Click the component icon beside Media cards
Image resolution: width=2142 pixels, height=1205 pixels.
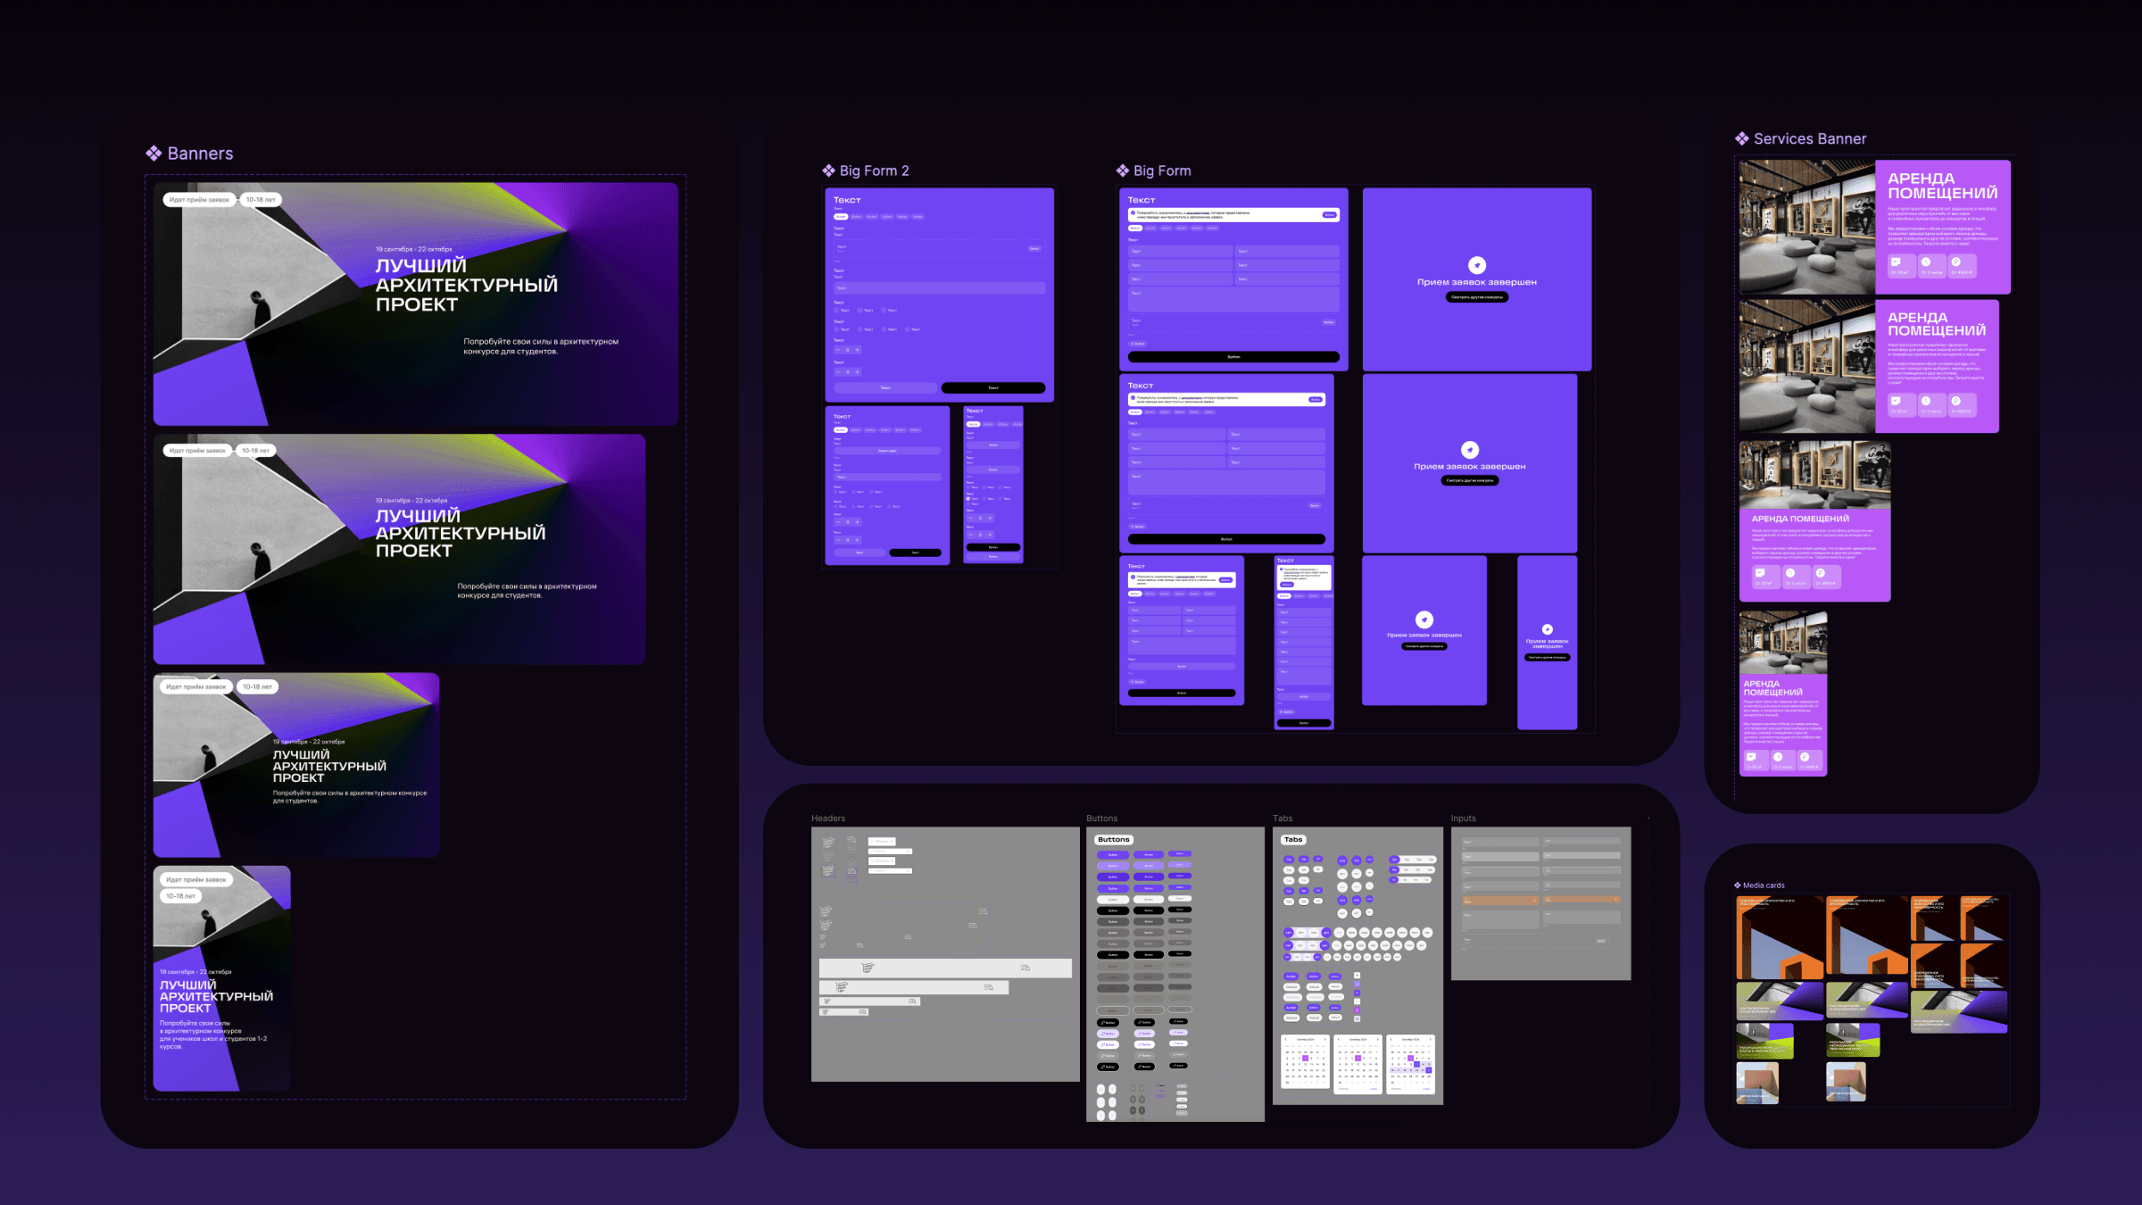point(1737,885)
